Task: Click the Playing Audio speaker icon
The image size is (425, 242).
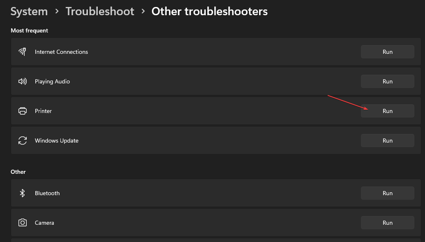Action: tap(22, 81)
